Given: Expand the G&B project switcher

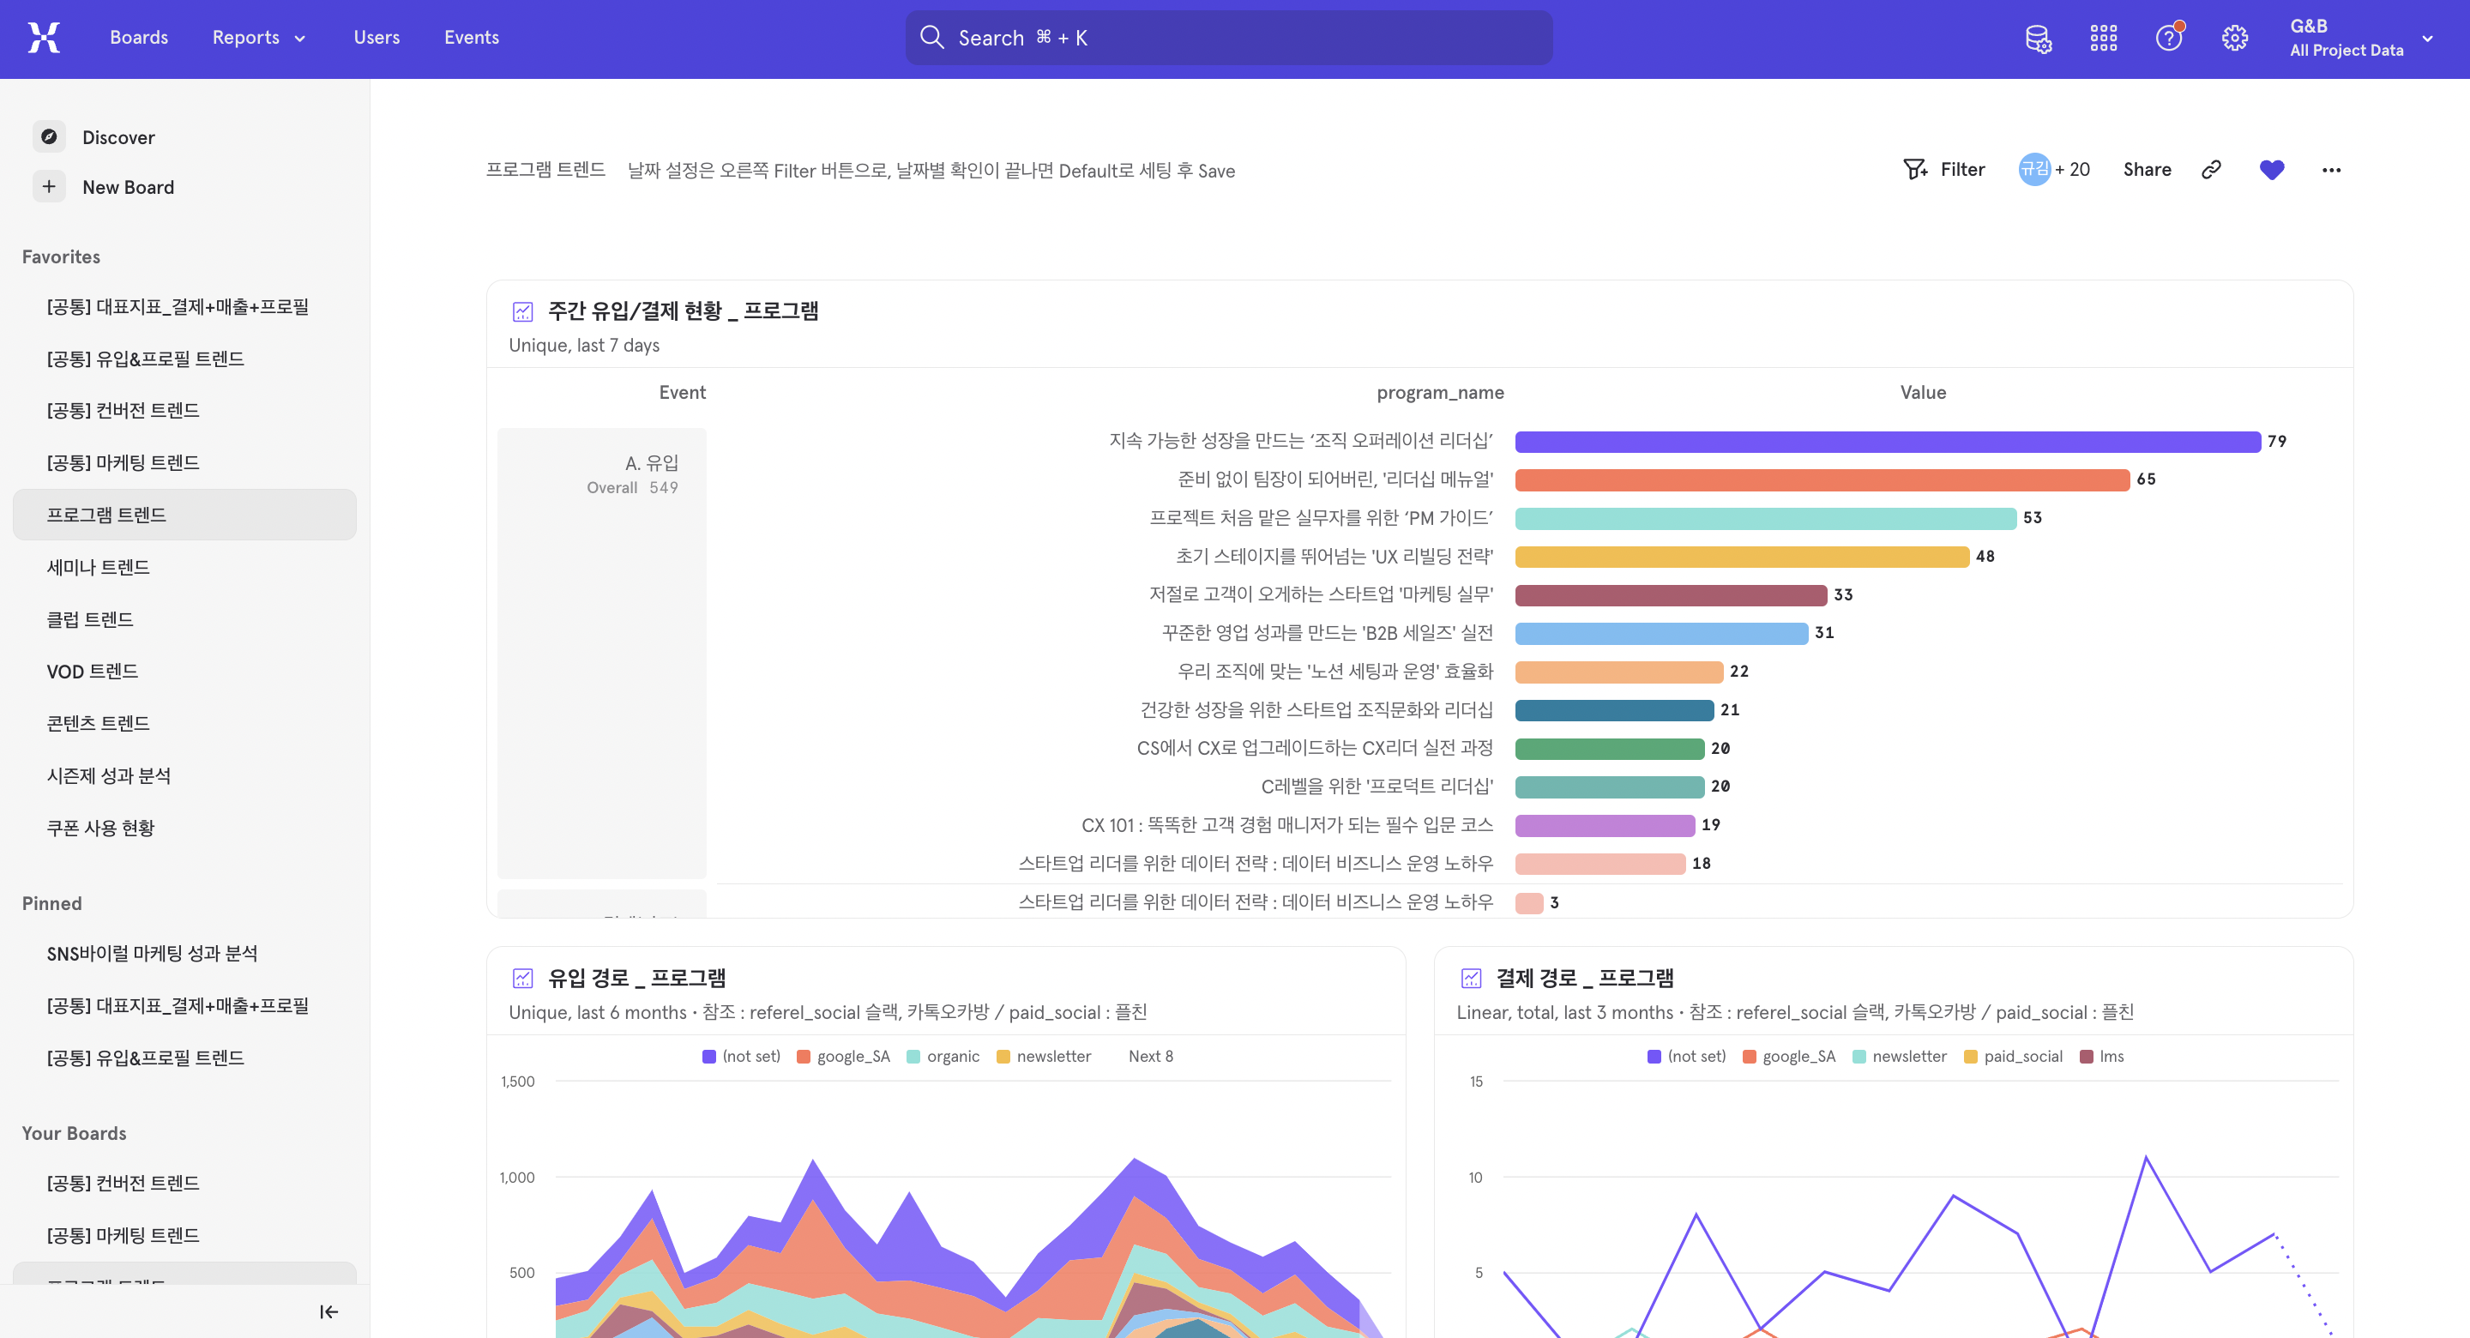Looking at the screenshot, I should [x=2362, y=39].
